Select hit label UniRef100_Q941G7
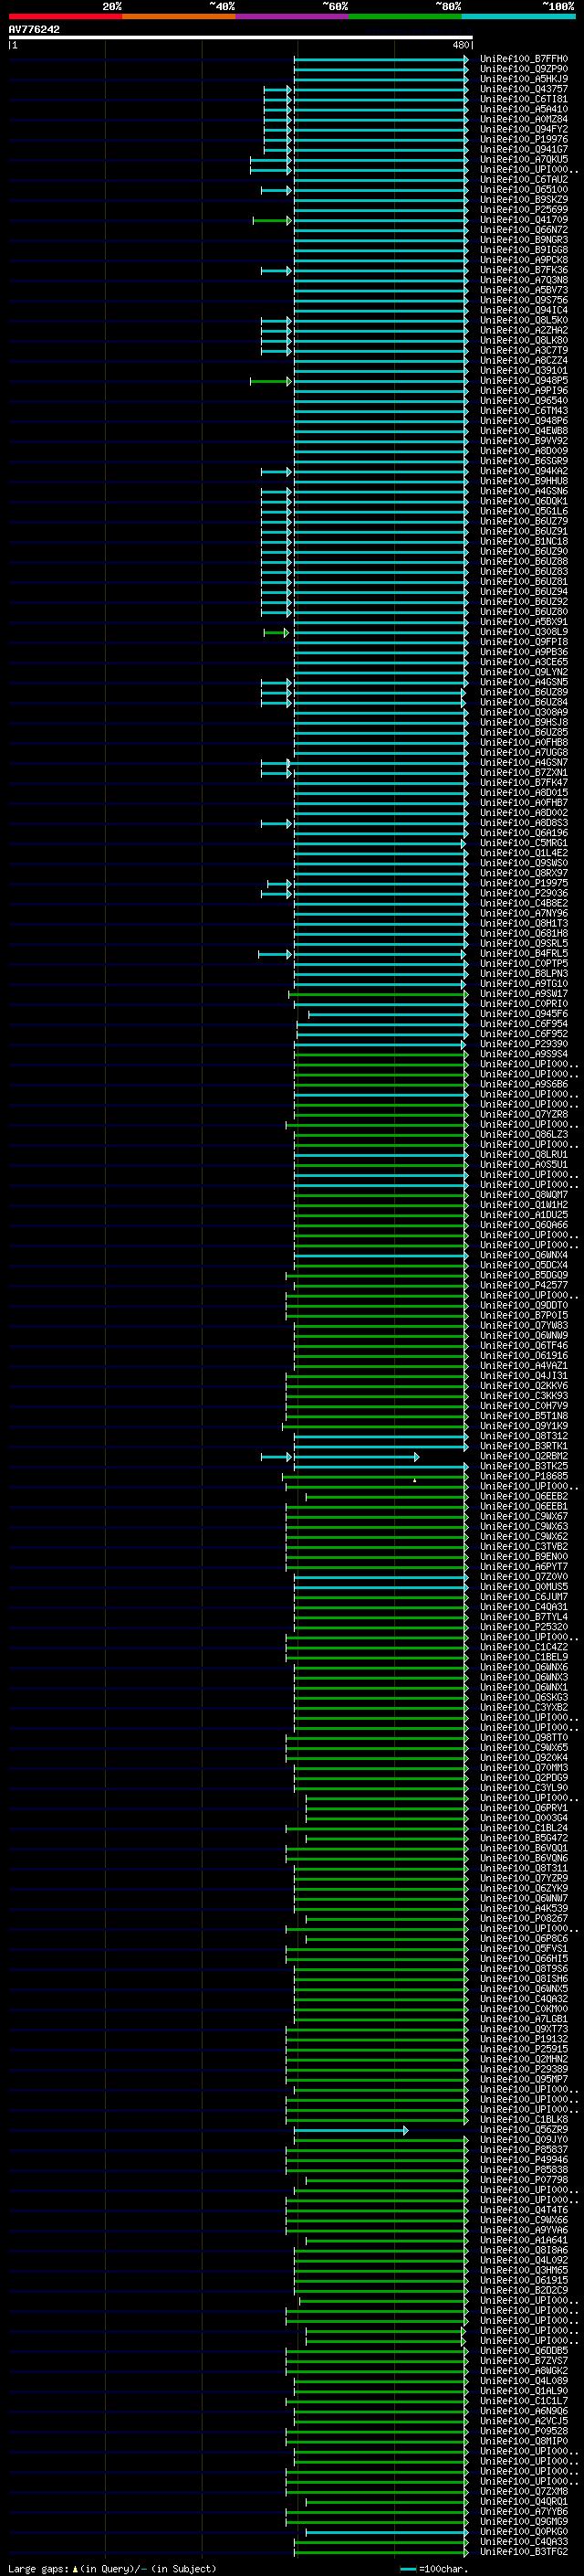Screen dimensions: 584x2576 pyautogui.click(x=524, y=149)
